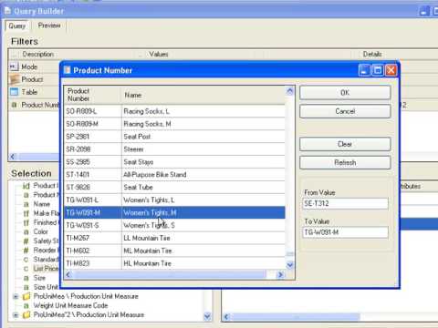This screenshot has height=328, width=438.
Task: Select the Steerer row
Action: (x=174, y=149)
